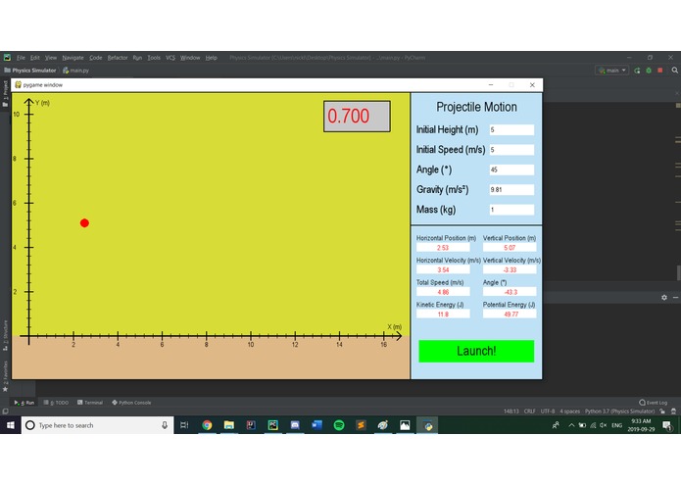Click the Rerun icon in PyCharm toolbar
Image resolution: width=681 pixels, height=484 pixels.
click(x=637, y=70)
